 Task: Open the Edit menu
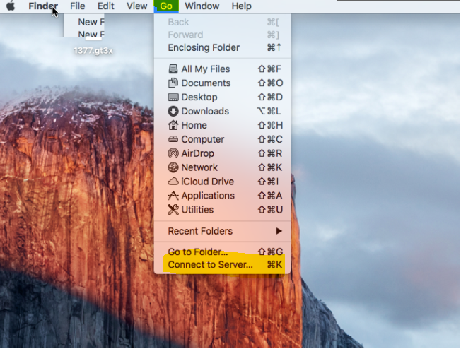click(106, 6)
